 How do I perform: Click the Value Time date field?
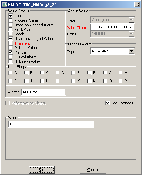point(112,27)
